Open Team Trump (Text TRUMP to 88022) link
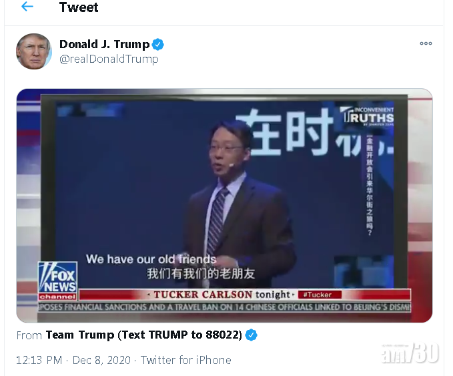This screenshot has height=376, width=453. 144,335
